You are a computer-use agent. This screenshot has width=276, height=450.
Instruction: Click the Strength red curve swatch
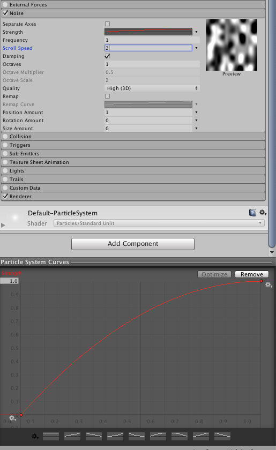point(148,32)
